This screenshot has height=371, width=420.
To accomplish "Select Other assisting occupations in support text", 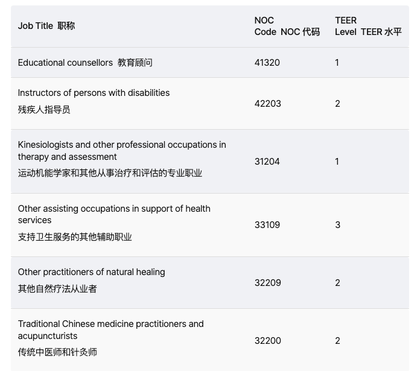I will (114, 214).
